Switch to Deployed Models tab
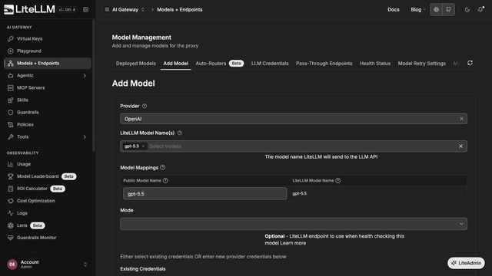This screenshot has height=276, width=492. tap(136, 63)
